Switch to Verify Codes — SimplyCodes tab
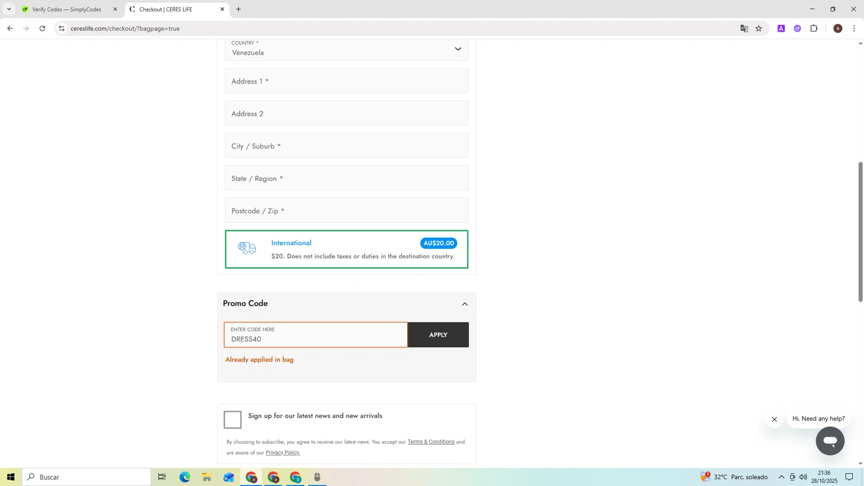The width and height of the screenshot is (864, 486). point(66,9)
